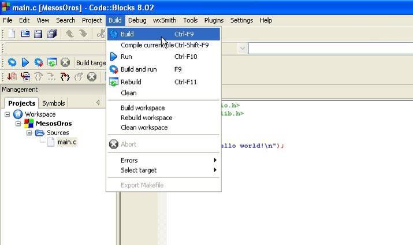Click the Save all files icon
Image resolution: width=413 pixels, height=245 pixels.
52,34
